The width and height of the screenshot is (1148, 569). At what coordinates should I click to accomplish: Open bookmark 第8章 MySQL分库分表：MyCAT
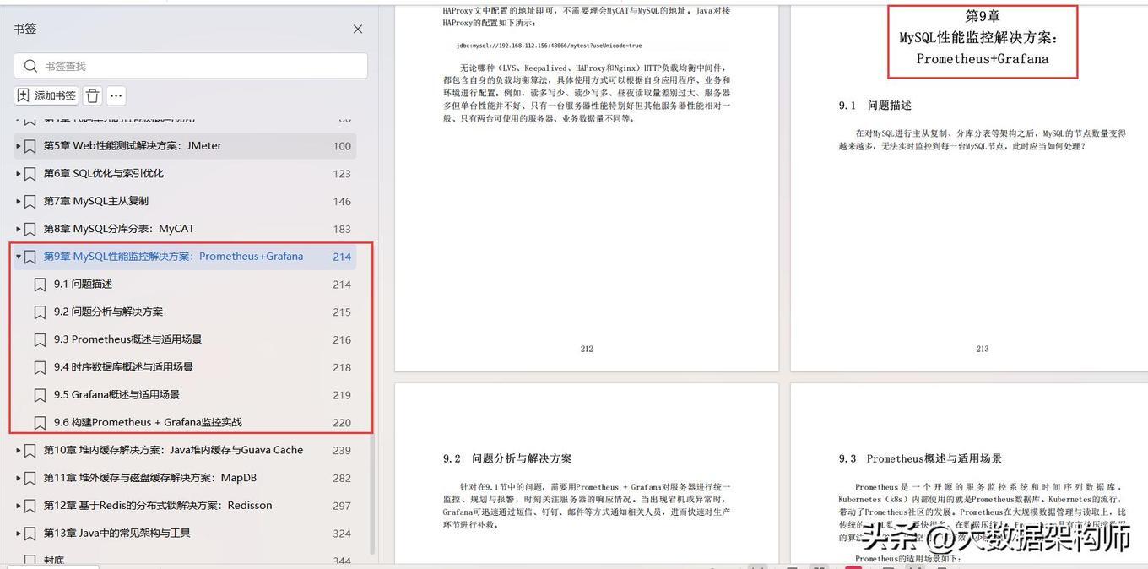(119, 229)
